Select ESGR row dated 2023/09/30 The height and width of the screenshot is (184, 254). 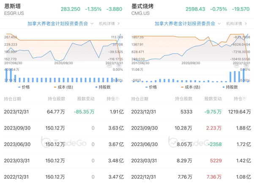point(64,128)
